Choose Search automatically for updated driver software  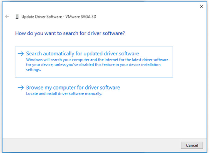[83, 54]
